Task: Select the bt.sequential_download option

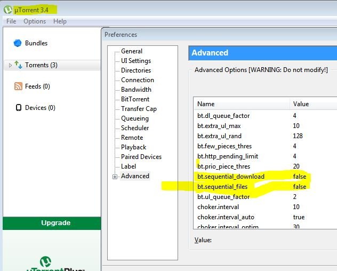Action: click(265, 177)
